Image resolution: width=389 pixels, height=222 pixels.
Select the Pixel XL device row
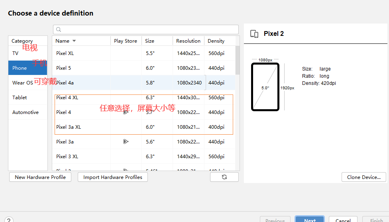click(x=143, y=53)
